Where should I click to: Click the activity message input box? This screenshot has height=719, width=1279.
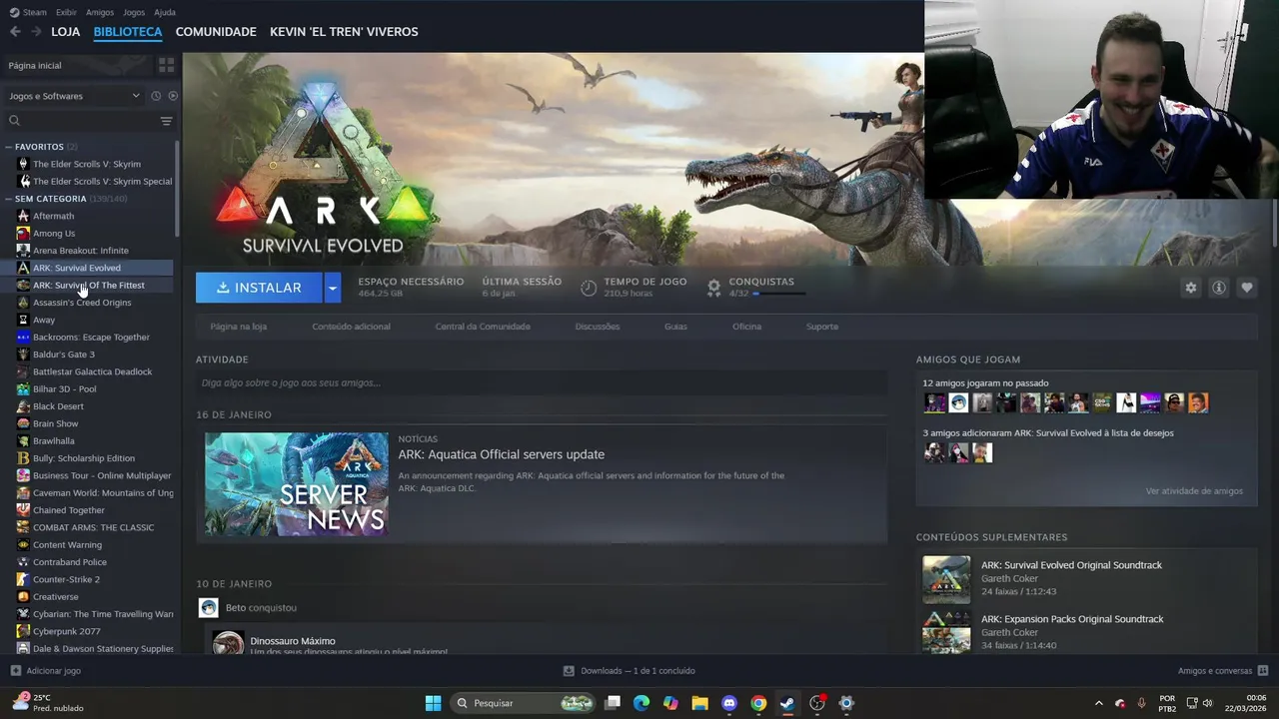pyautogui.click(x=542, y=382)
